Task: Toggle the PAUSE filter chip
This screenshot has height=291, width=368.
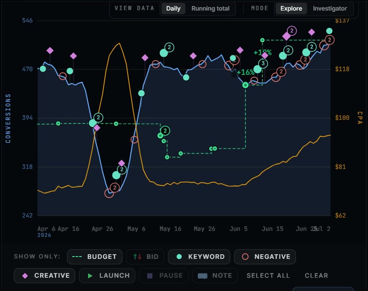Action: click(164, 275)
